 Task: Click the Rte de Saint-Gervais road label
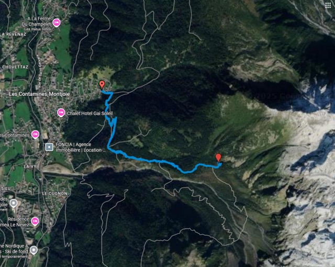pyautogui.click(x=40, y=72)
